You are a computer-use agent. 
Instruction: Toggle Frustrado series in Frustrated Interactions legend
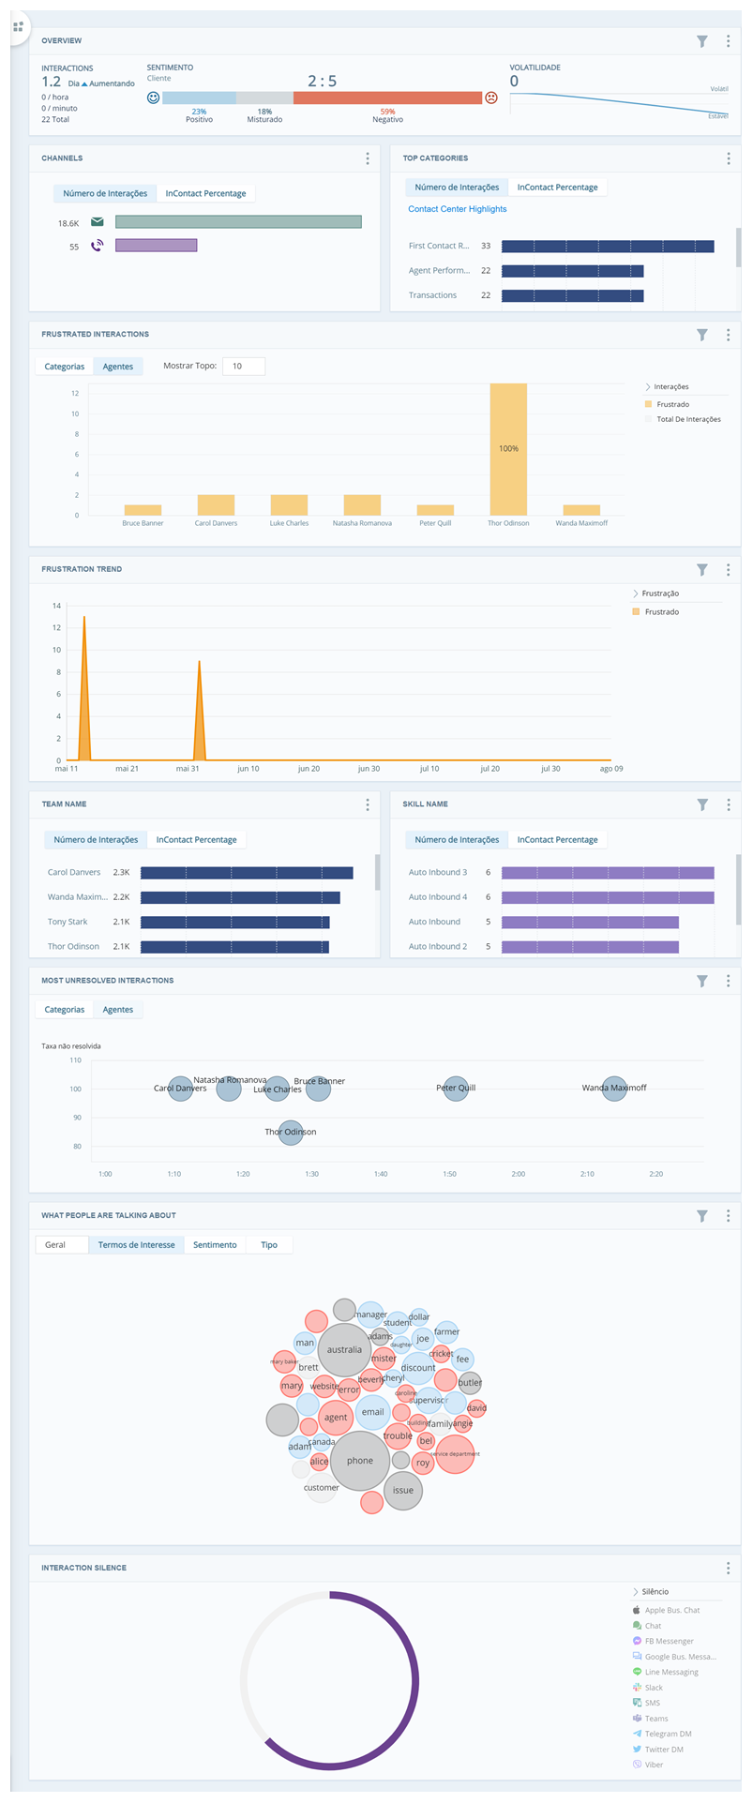tap(668, 404)
